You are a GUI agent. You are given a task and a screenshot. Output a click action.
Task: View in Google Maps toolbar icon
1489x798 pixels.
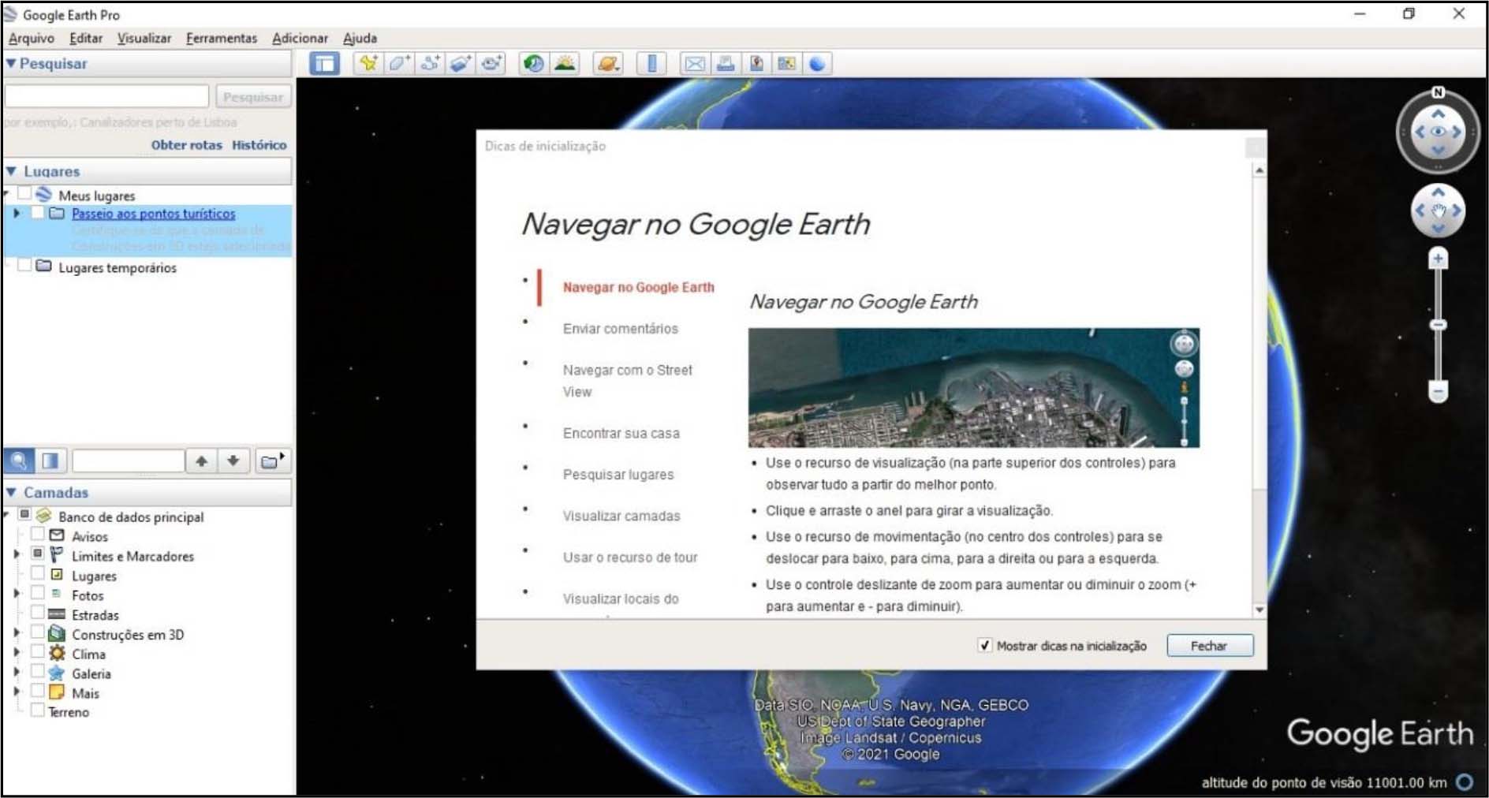[786, 64]
